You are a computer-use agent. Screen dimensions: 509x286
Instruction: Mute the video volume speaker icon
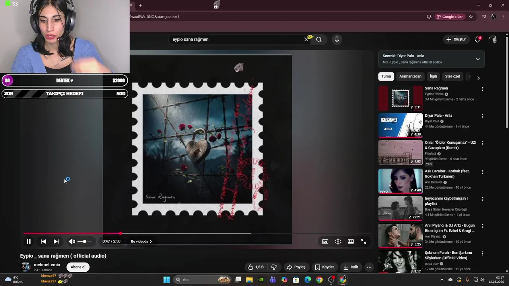click(x=72, y=242)
